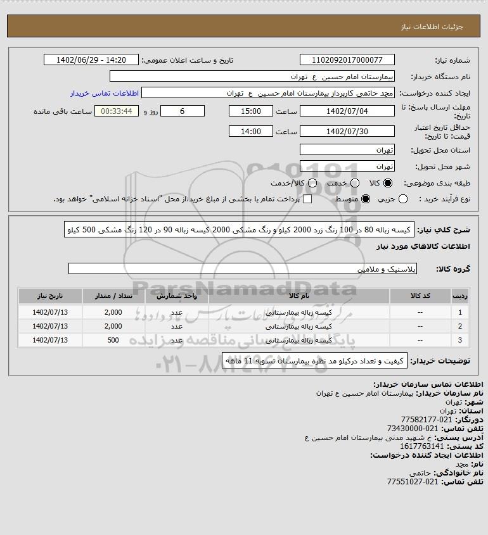
Task: Click the deadline time field 15:00
Action: tap(251, 111)
